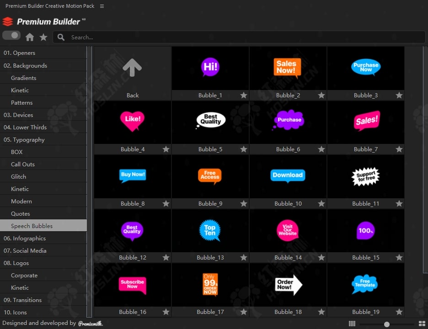Toggle the Bubble_5 favorite star

point(244,149)
